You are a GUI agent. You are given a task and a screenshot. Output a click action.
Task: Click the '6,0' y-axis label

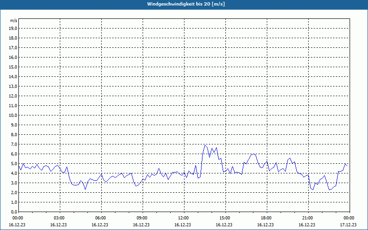[x=14, y=154]
